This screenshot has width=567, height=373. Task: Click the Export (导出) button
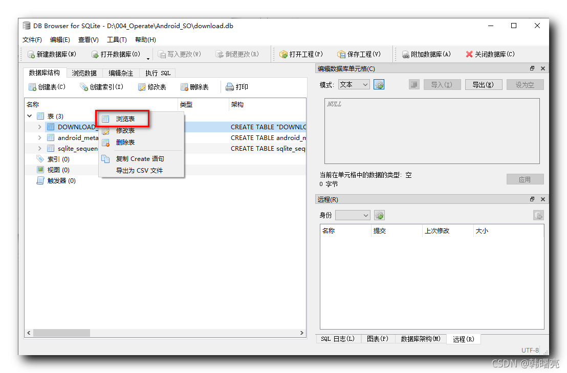pos(484,84)
